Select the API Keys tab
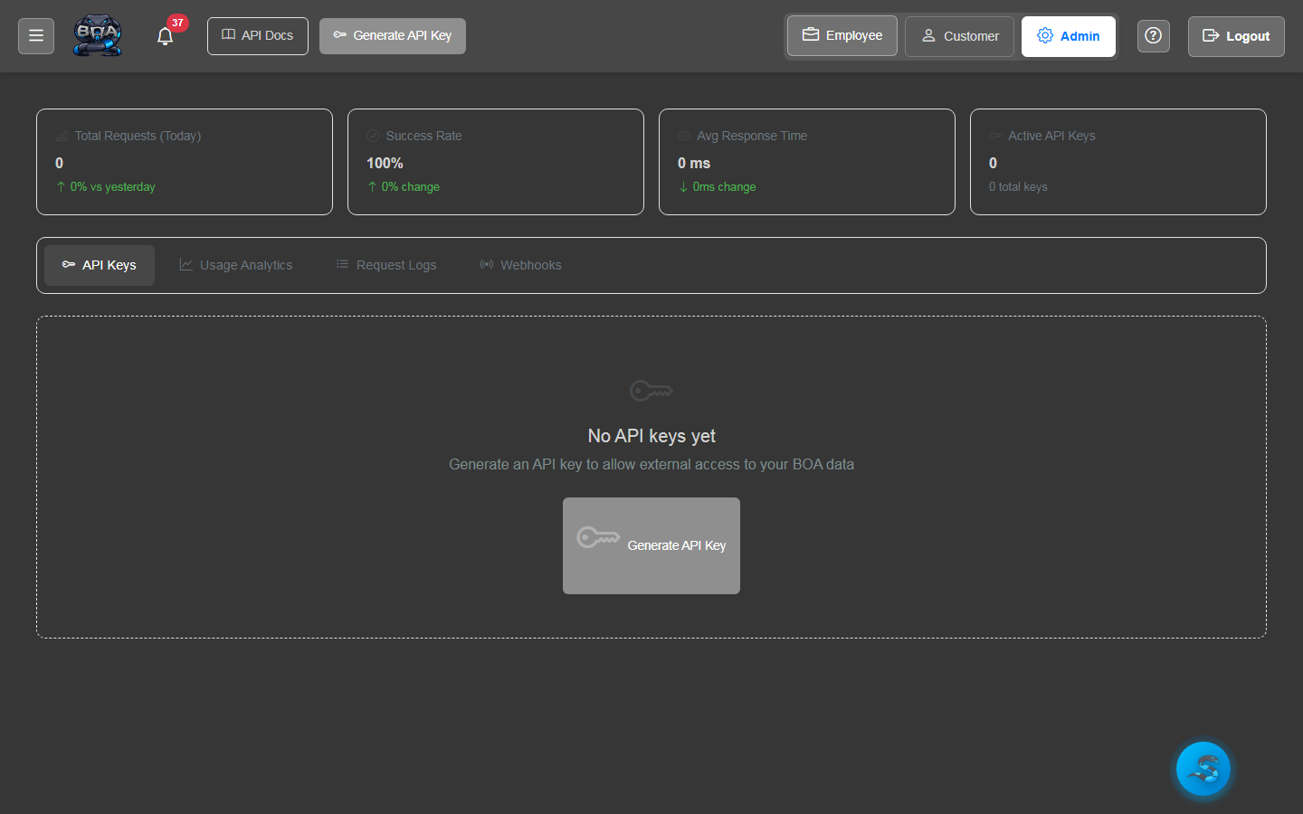This screenshot has width=1303, height=814. pos(99,264)
